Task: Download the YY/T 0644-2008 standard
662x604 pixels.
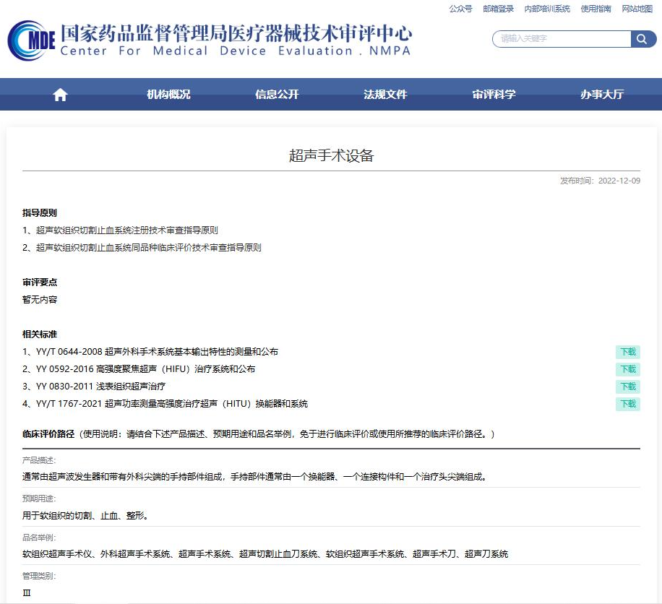Action: pyautogui.click(x=627, y=352)
